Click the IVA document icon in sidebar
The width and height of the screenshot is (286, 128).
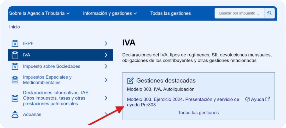(15, 55)
